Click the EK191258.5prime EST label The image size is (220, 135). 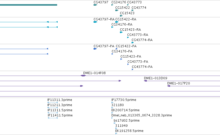tap(129, 131)
